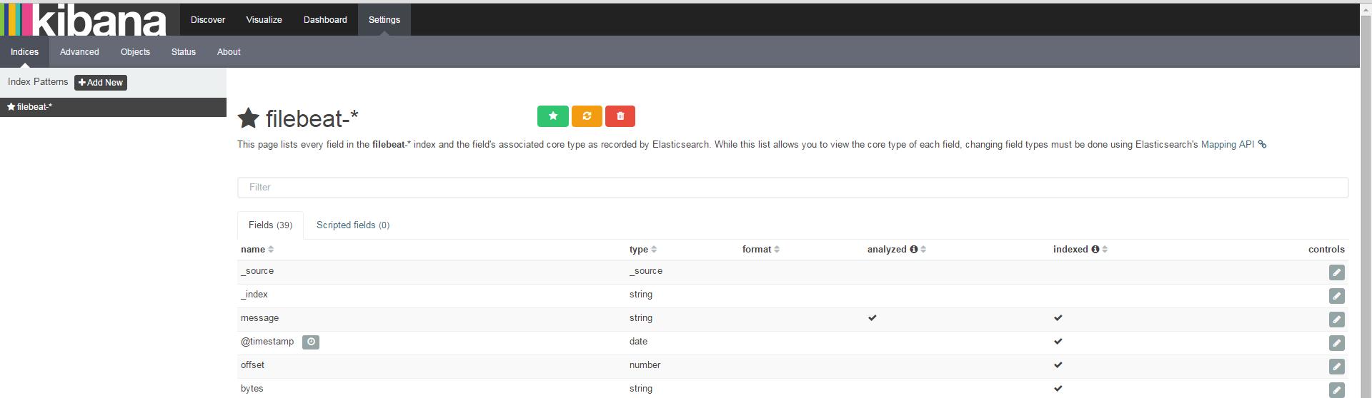Click the indexed column info icon

pos(1095,250)
